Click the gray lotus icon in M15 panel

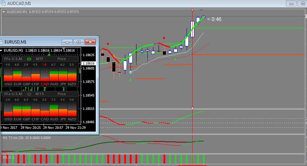click(29, 94)
